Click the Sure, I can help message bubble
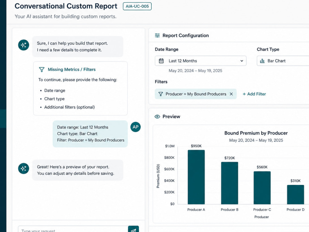The height and width of the screenshot is (232, 309). [78, 47]
